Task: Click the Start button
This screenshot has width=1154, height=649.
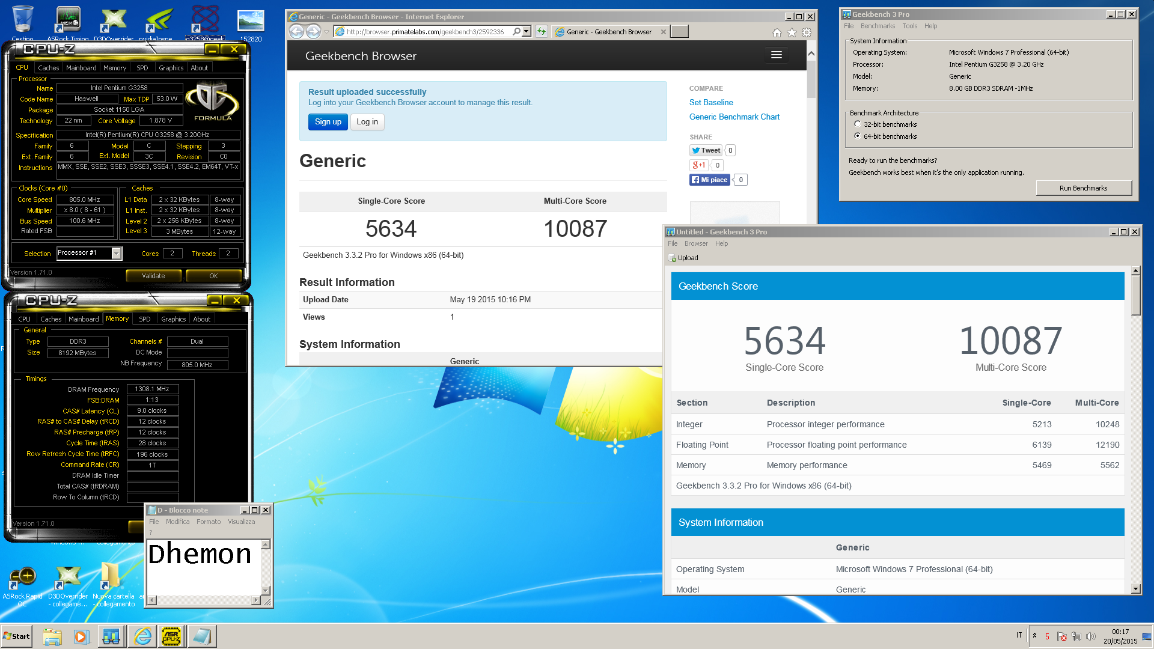Action: (x=17, y=636)
